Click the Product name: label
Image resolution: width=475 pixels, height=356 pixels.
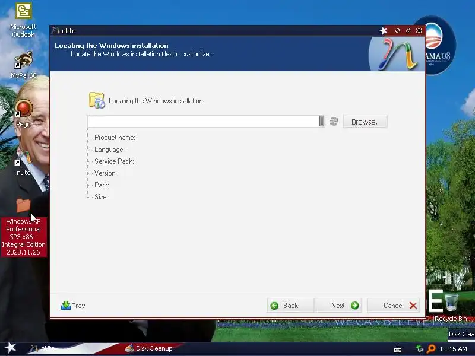tap(115, 138)
